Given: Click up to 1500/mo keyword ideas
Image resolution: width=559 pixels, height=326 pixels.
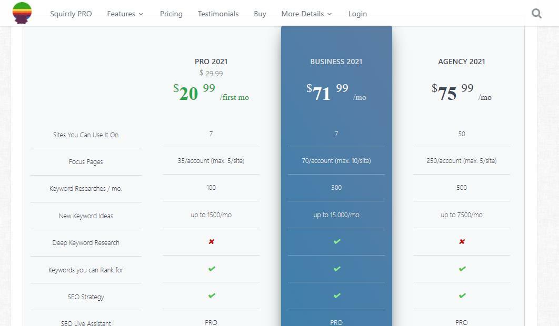Looking at the screenshot, I should (211, 215).
